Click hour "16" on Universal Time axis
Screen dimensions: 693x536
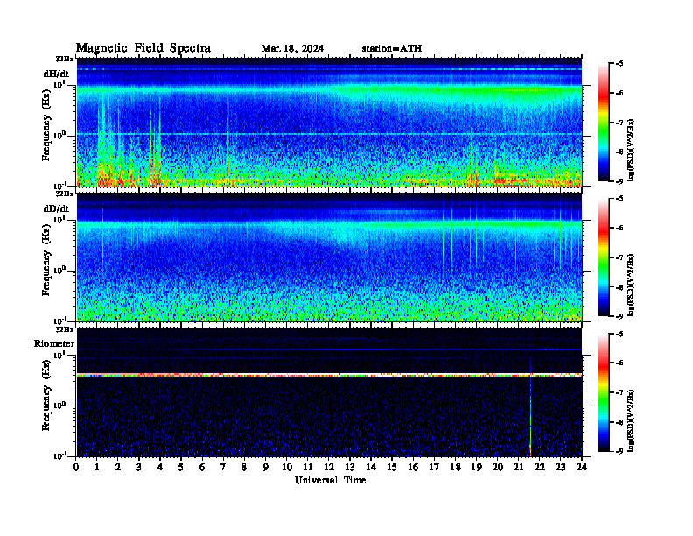[413, 467]
